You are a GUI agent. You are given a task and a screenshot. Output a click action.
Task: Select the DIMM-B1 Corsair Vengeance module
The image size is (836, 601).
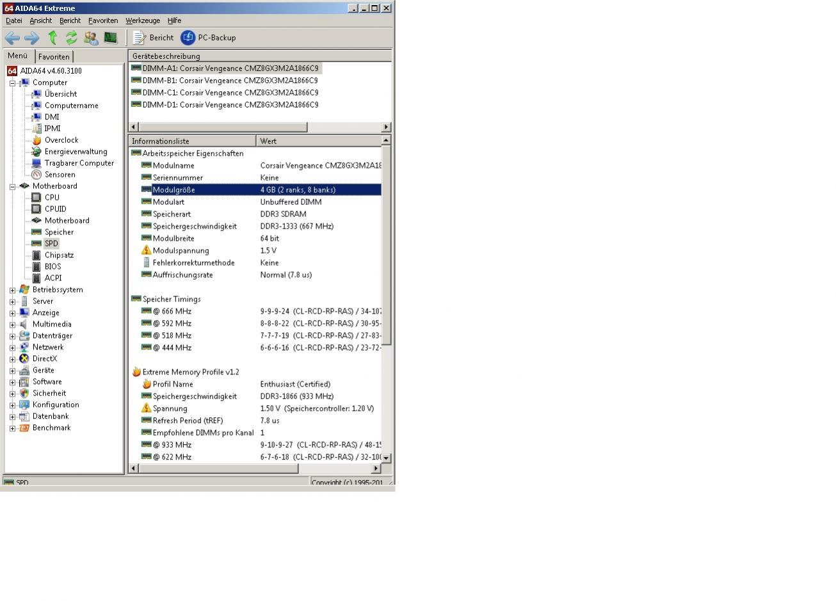pyautogui.click(x=230, y=81)
